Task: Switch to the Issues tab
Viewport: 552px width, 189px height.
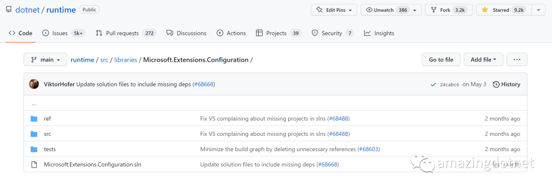Action: click(64, 33)
